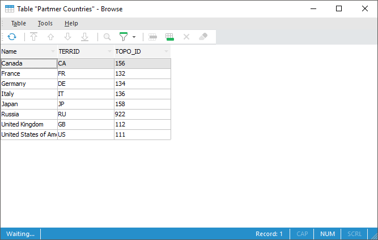Open the Tools menu
This screenshot has width=378, height=240.
click(x=45, y=23)
